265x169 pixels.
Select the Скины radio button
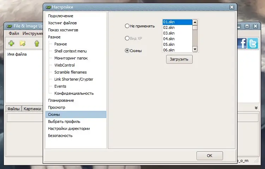(x=127, y=51)
